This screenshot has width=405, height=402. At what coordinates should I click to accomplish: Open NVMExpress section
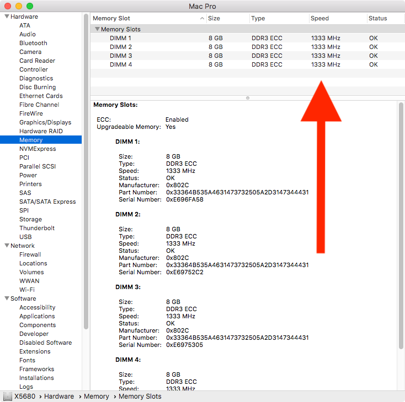click(x=38, y=149)
